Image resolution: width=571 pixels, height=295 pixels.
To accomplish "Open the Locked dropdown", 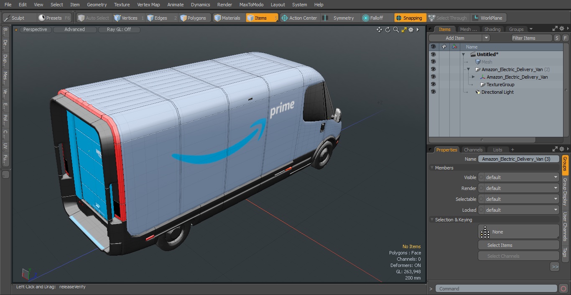I will click(x=518, y=210).
